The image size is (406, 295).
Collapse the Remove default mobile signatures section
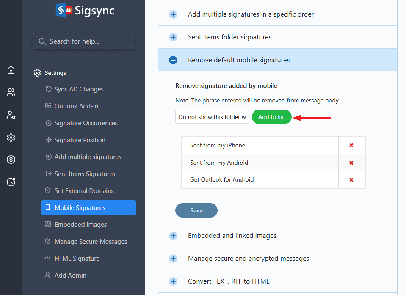[173, 60]
